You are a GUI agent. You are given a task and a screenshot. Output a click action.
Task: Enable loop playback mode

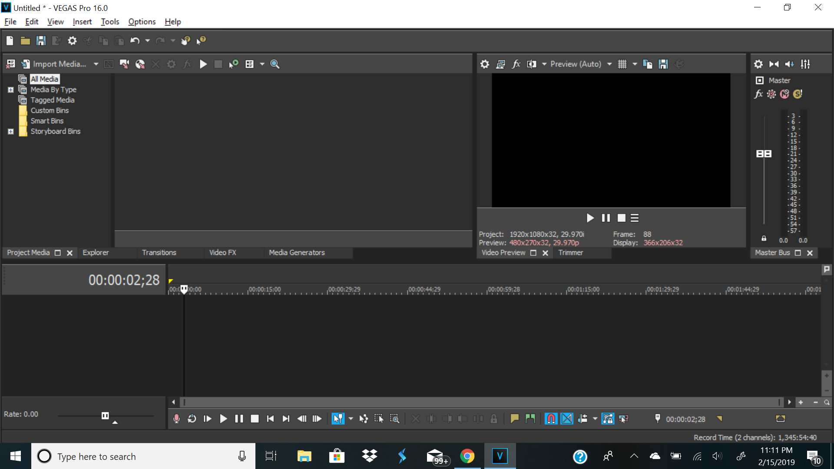(x=192, y=419)
